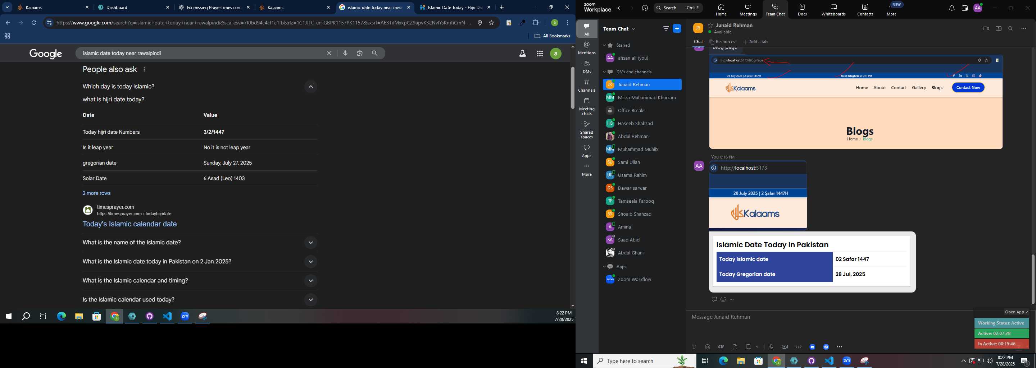Click Zoom chat vertical scrollbar
This screenshot has width=1036, height=368.
1032,279
